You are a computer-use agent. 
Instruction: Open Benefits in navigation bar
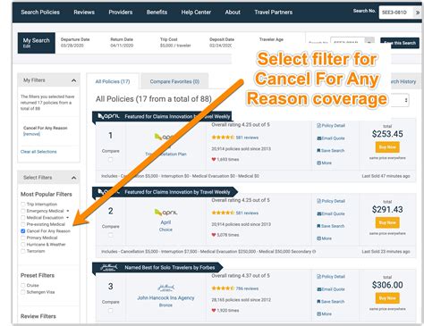pos(157,13)
